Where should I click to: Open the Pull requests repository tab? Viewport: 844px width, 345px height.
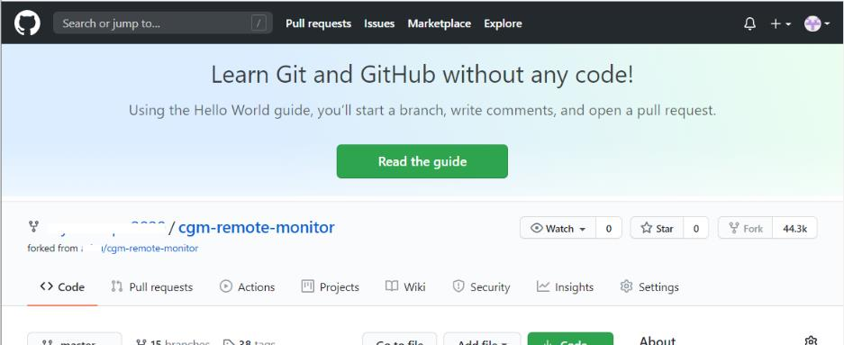[x=152, y=286]
